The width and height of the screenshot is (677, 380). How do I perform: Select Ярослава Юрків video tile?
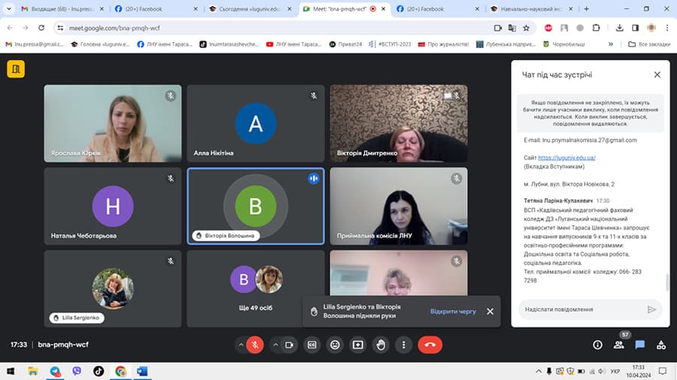[x=113, y=123]
